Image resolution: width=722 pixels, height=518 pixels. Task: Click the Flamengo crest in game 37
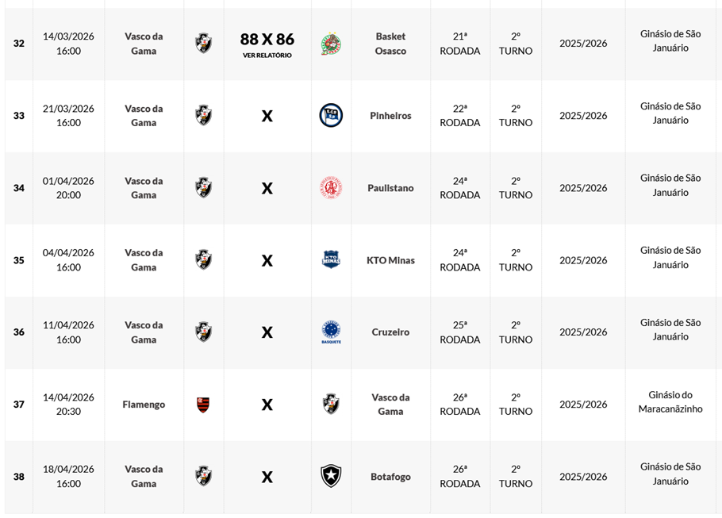pyautogui.click(x=203, y=405)
